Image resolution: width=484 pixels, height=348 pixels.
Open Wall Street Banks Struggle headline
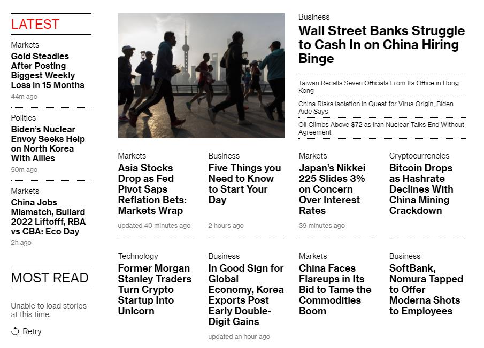click(381, 45)
